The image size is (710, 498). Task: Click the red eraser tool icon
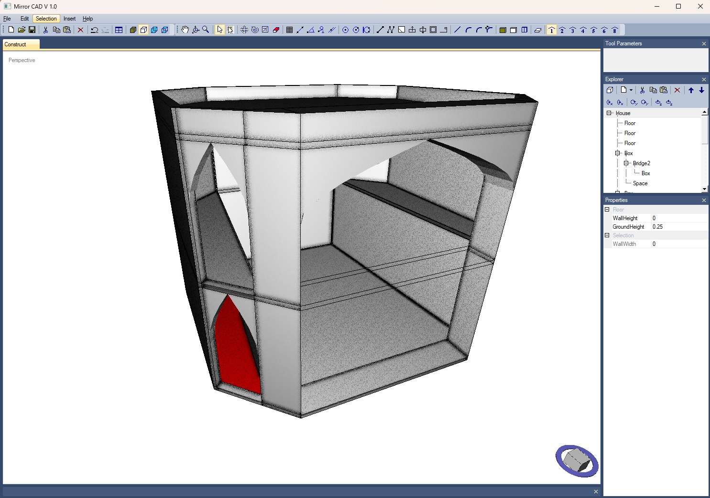(x=276, y=30)
